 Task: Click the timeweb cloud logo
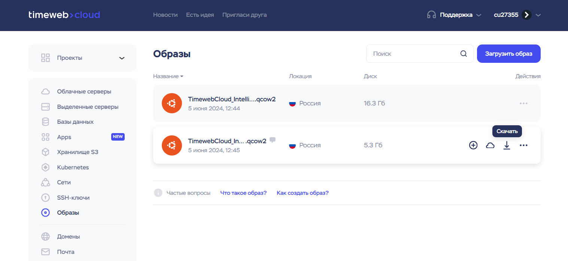64,15
